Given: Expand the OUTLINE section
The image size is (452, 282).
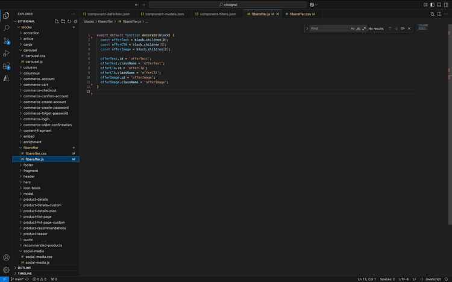Looking at the screenshot, I should pyautogui.click(x=24, y=268).
